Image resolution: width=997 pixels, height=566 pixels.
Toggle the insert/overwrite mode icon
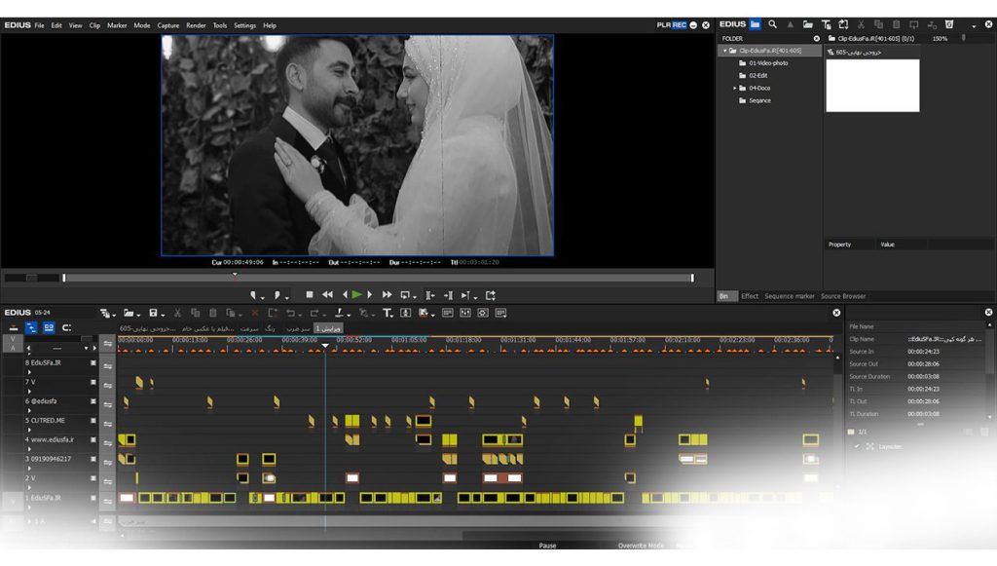(14, 327)
